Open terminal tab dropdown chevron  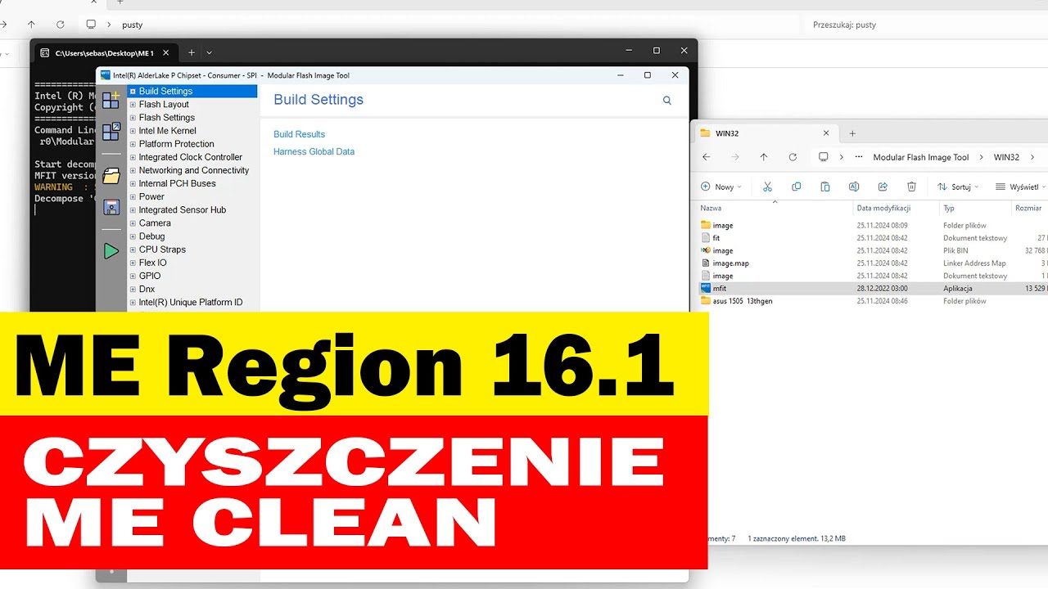[x=209, y=52]
